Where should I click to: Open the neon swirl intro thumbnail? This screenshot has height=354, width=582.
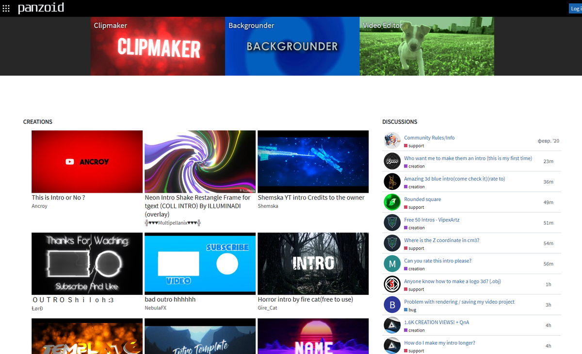(x=200, y=162)
